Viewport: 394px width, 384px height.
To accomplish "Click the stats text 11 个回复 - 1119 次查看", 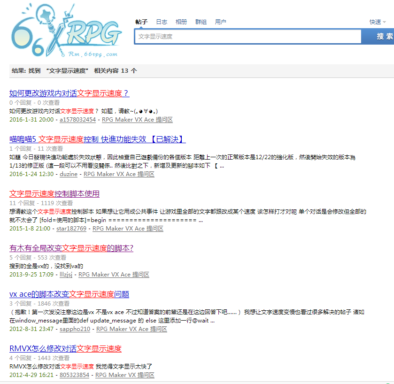I will 41,203.
